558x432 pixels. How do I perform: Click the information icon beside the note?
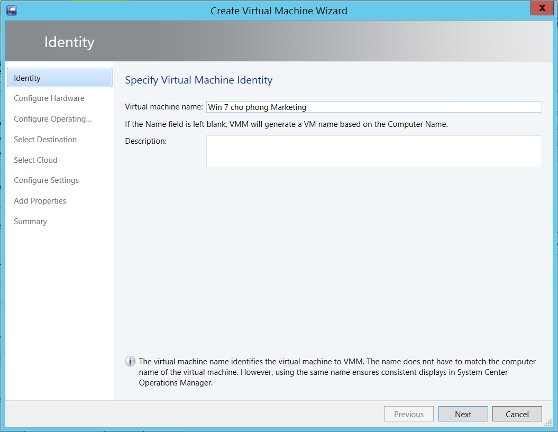pyautogui.click(x=130, y=362)
